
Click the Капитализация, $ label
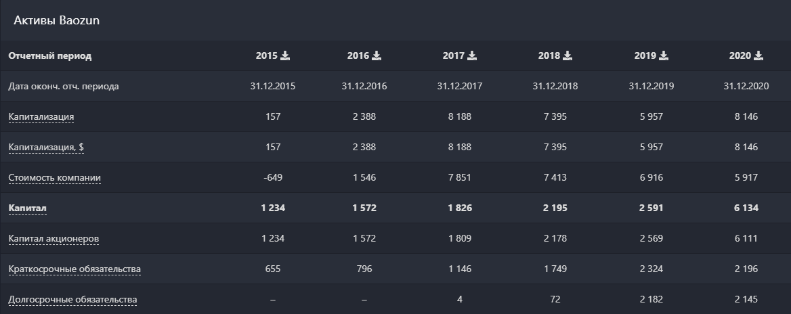(46, 147)
